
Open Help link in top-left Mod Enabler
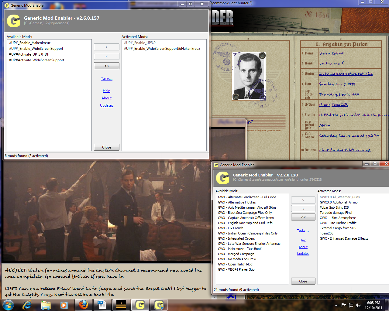(107, 91)
